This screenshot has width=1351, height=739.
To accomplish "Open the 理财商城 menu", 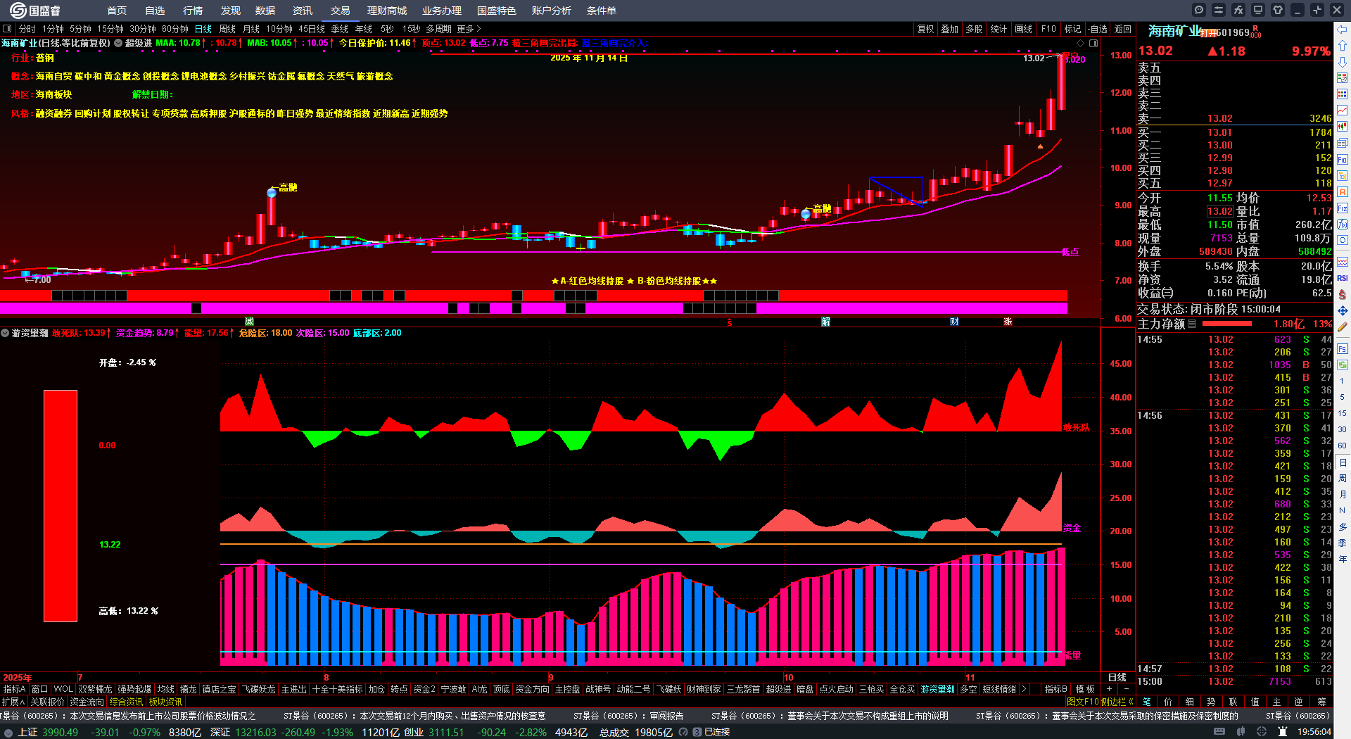I will 387,11.
